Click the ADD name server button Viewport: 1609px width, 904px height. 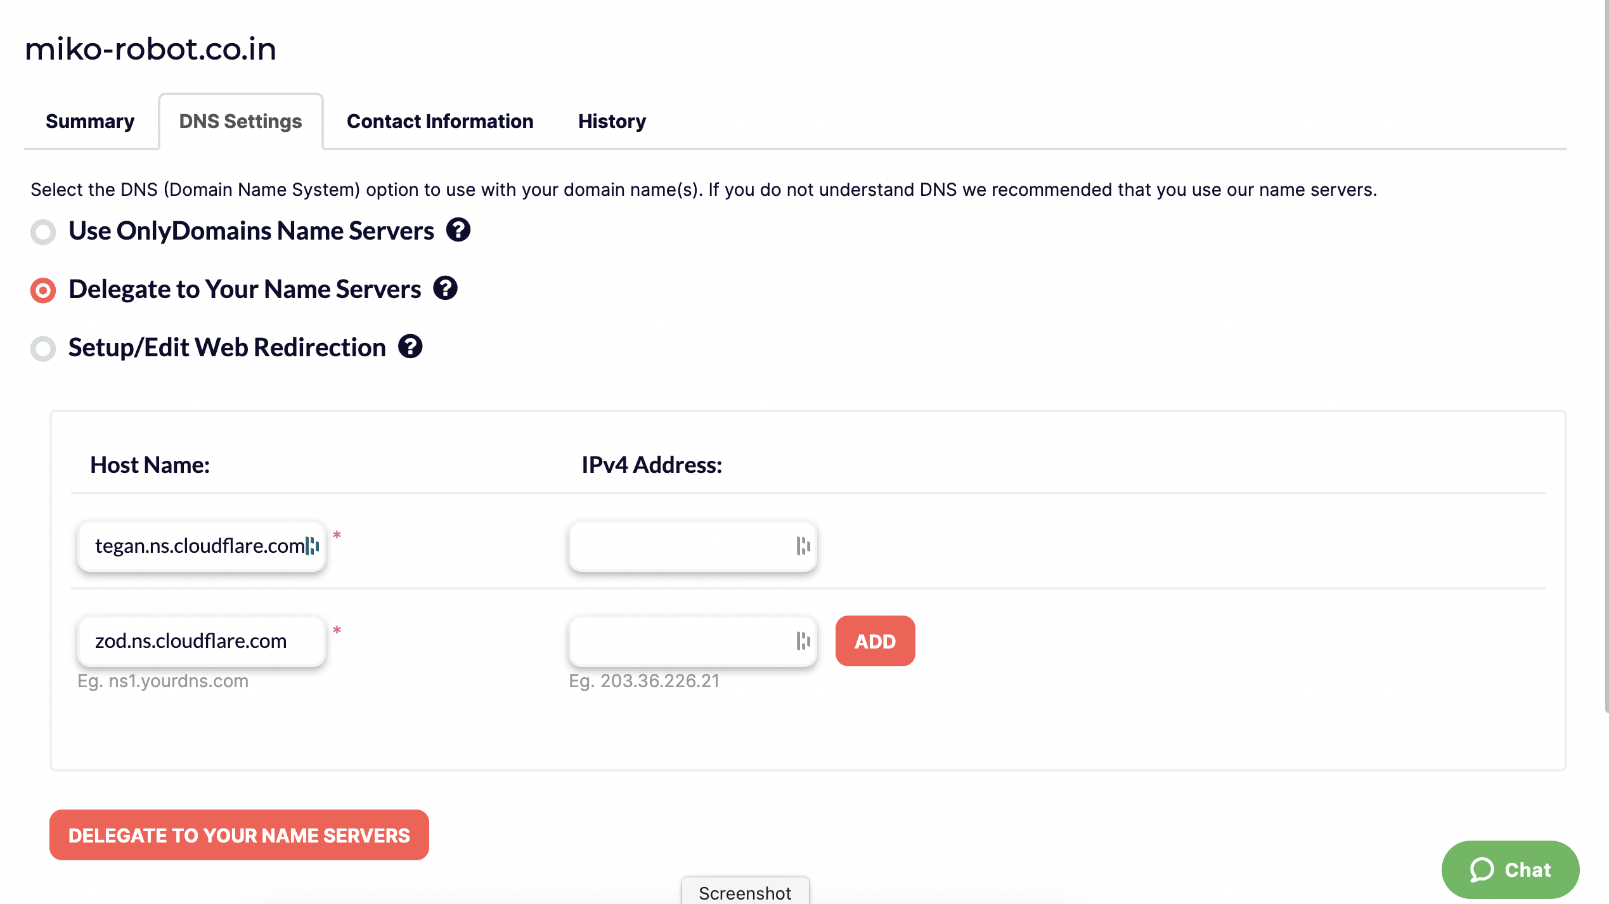(x=875, y=641)
